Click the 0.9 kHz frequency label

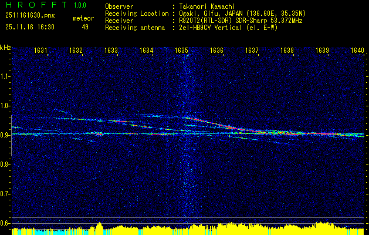5,135
